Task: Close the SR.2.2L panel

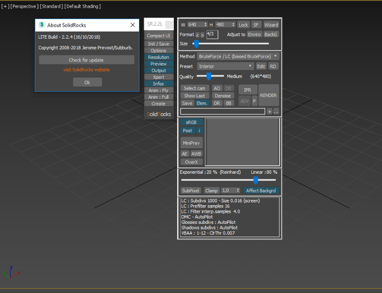Action: (169, 24)
